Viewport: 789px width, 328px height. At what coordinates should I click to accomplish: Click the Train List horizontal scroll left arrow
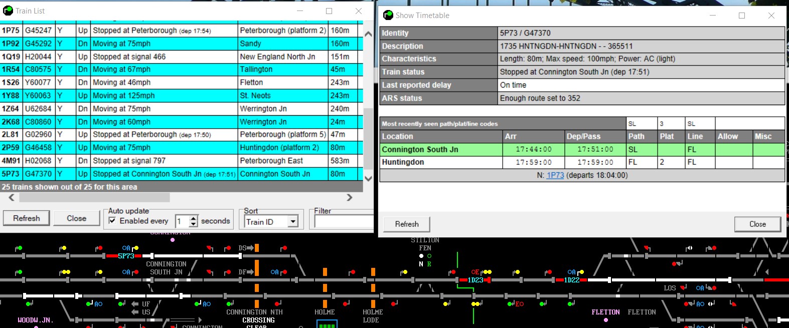point(12,198)
